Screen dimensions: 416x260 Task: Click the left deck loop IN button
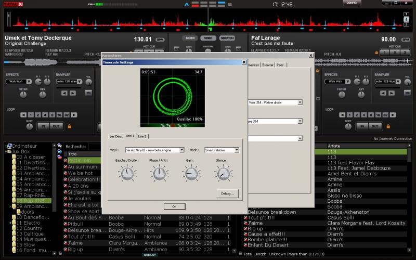pyautogui.click(x=43, y=126)
